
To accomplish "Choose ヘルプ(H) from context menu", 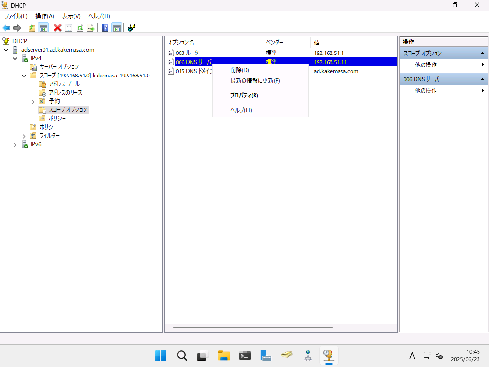I will point(260,110).
